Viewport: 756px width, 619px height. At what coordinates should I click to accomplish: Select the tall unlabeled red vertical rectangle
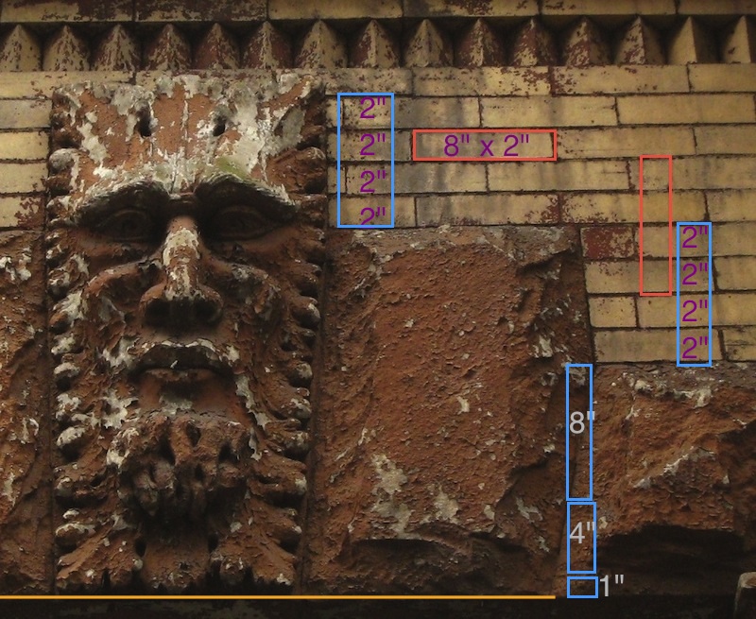pyautogui.click(x=655, y=225)
